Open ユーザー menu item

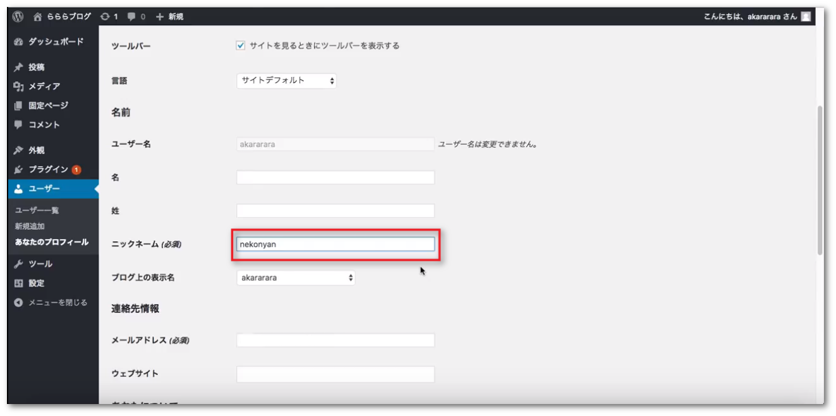53,189
